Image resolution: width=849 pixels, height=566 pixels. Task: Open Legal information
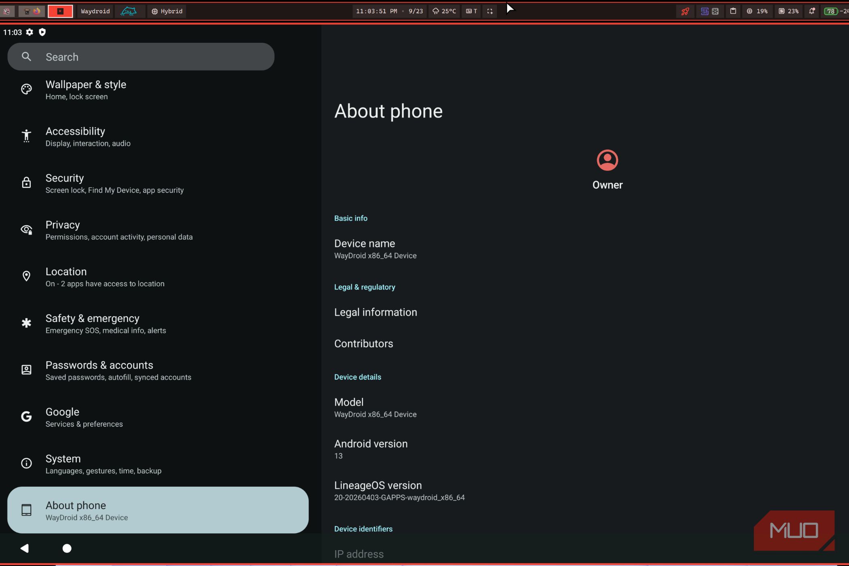[x=585, y=312]
